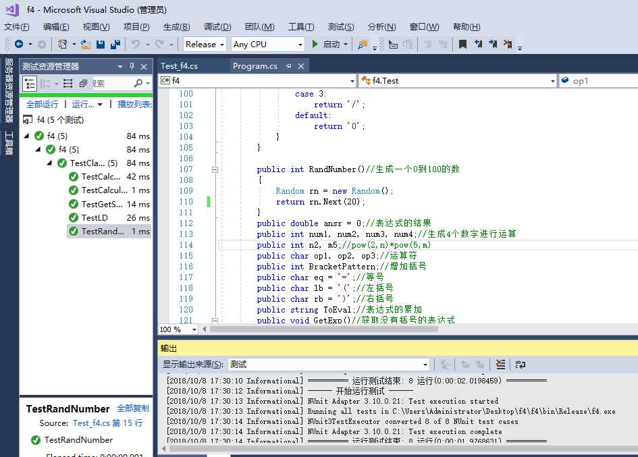This screenshot has width=638, height=457.
Task: Click the clear all output icon
Action: click(500, 365)
